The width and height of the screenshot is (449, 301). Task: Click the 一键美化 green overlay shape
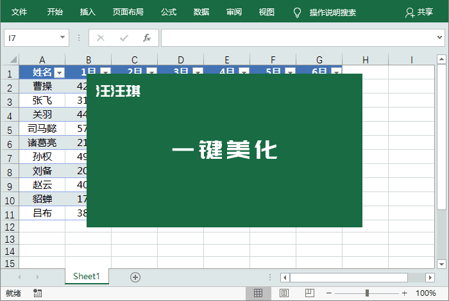(x=224, y=150)
